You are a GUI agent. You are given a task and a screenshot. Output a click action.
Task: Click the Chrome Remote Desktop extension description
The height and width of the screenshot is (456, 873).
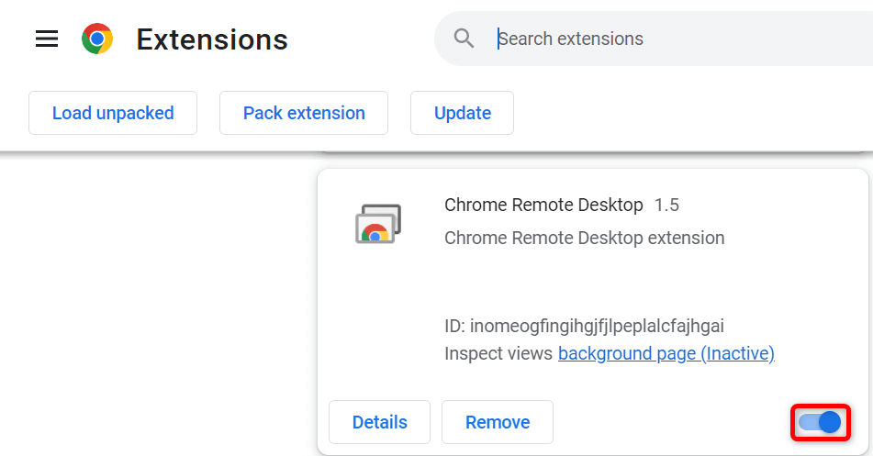[584, 238]
